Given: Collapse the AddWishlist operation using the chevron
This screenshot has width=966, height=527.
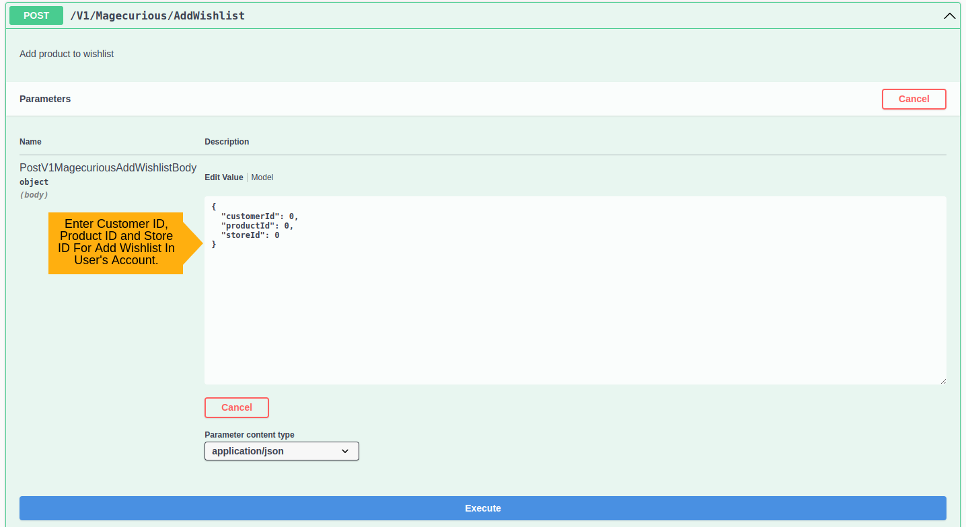Looking at the screenshot, I should coord(949,15).
